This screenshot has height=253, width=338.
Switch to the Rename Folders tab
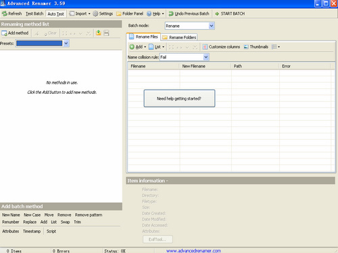point(179,37)
